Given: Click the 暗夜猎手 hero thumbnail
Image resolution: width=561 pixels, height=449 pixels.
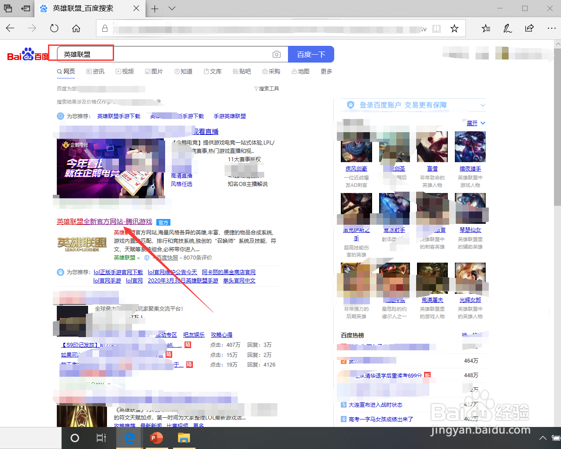Looking at the screenshot, I should point(470,147).
